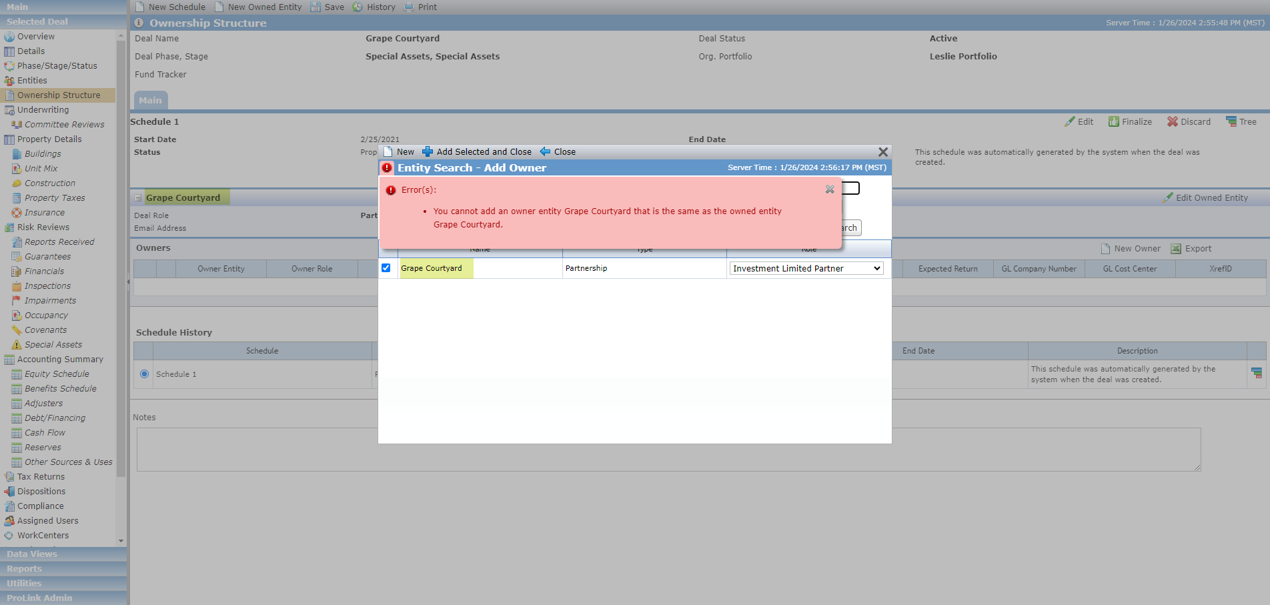
Task: Click the Ownership Structure info icon
Action: tap(139, 23)
